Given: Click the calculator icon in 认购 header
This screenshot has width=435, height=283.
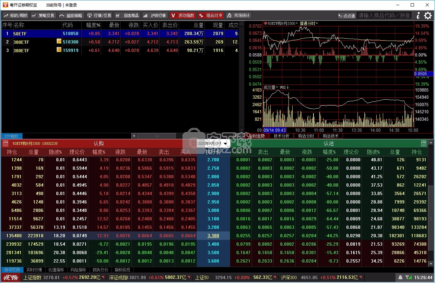Looking at the screenshot, I should point(6,143).
